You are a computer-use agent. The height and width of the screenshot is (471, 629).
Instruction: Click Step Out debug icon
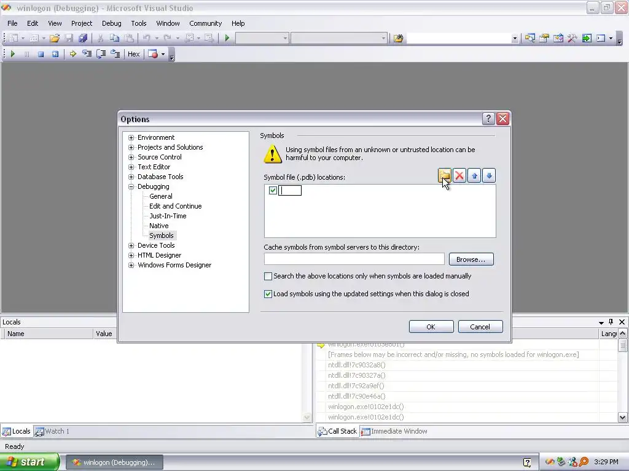[x=115, y=54]
